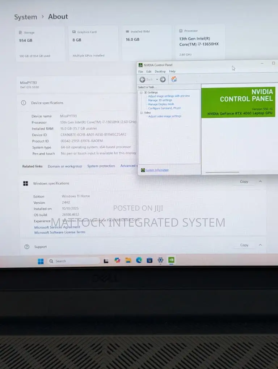Click the Windows 11 Home edition text
This screenshot has height=369, width=278.
pyautogui.click(x=76, y=196)
